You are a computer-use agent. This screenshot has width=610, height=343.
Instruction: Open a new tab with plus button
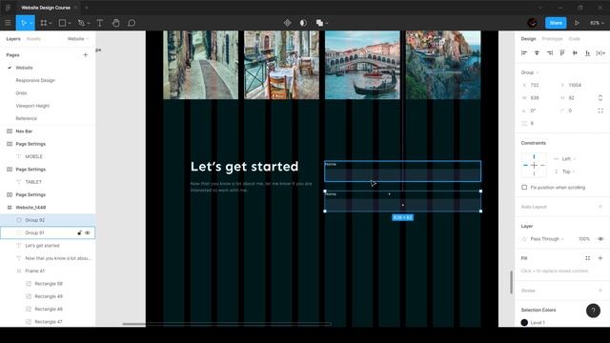pyautogui.click(x=87, y=8)
